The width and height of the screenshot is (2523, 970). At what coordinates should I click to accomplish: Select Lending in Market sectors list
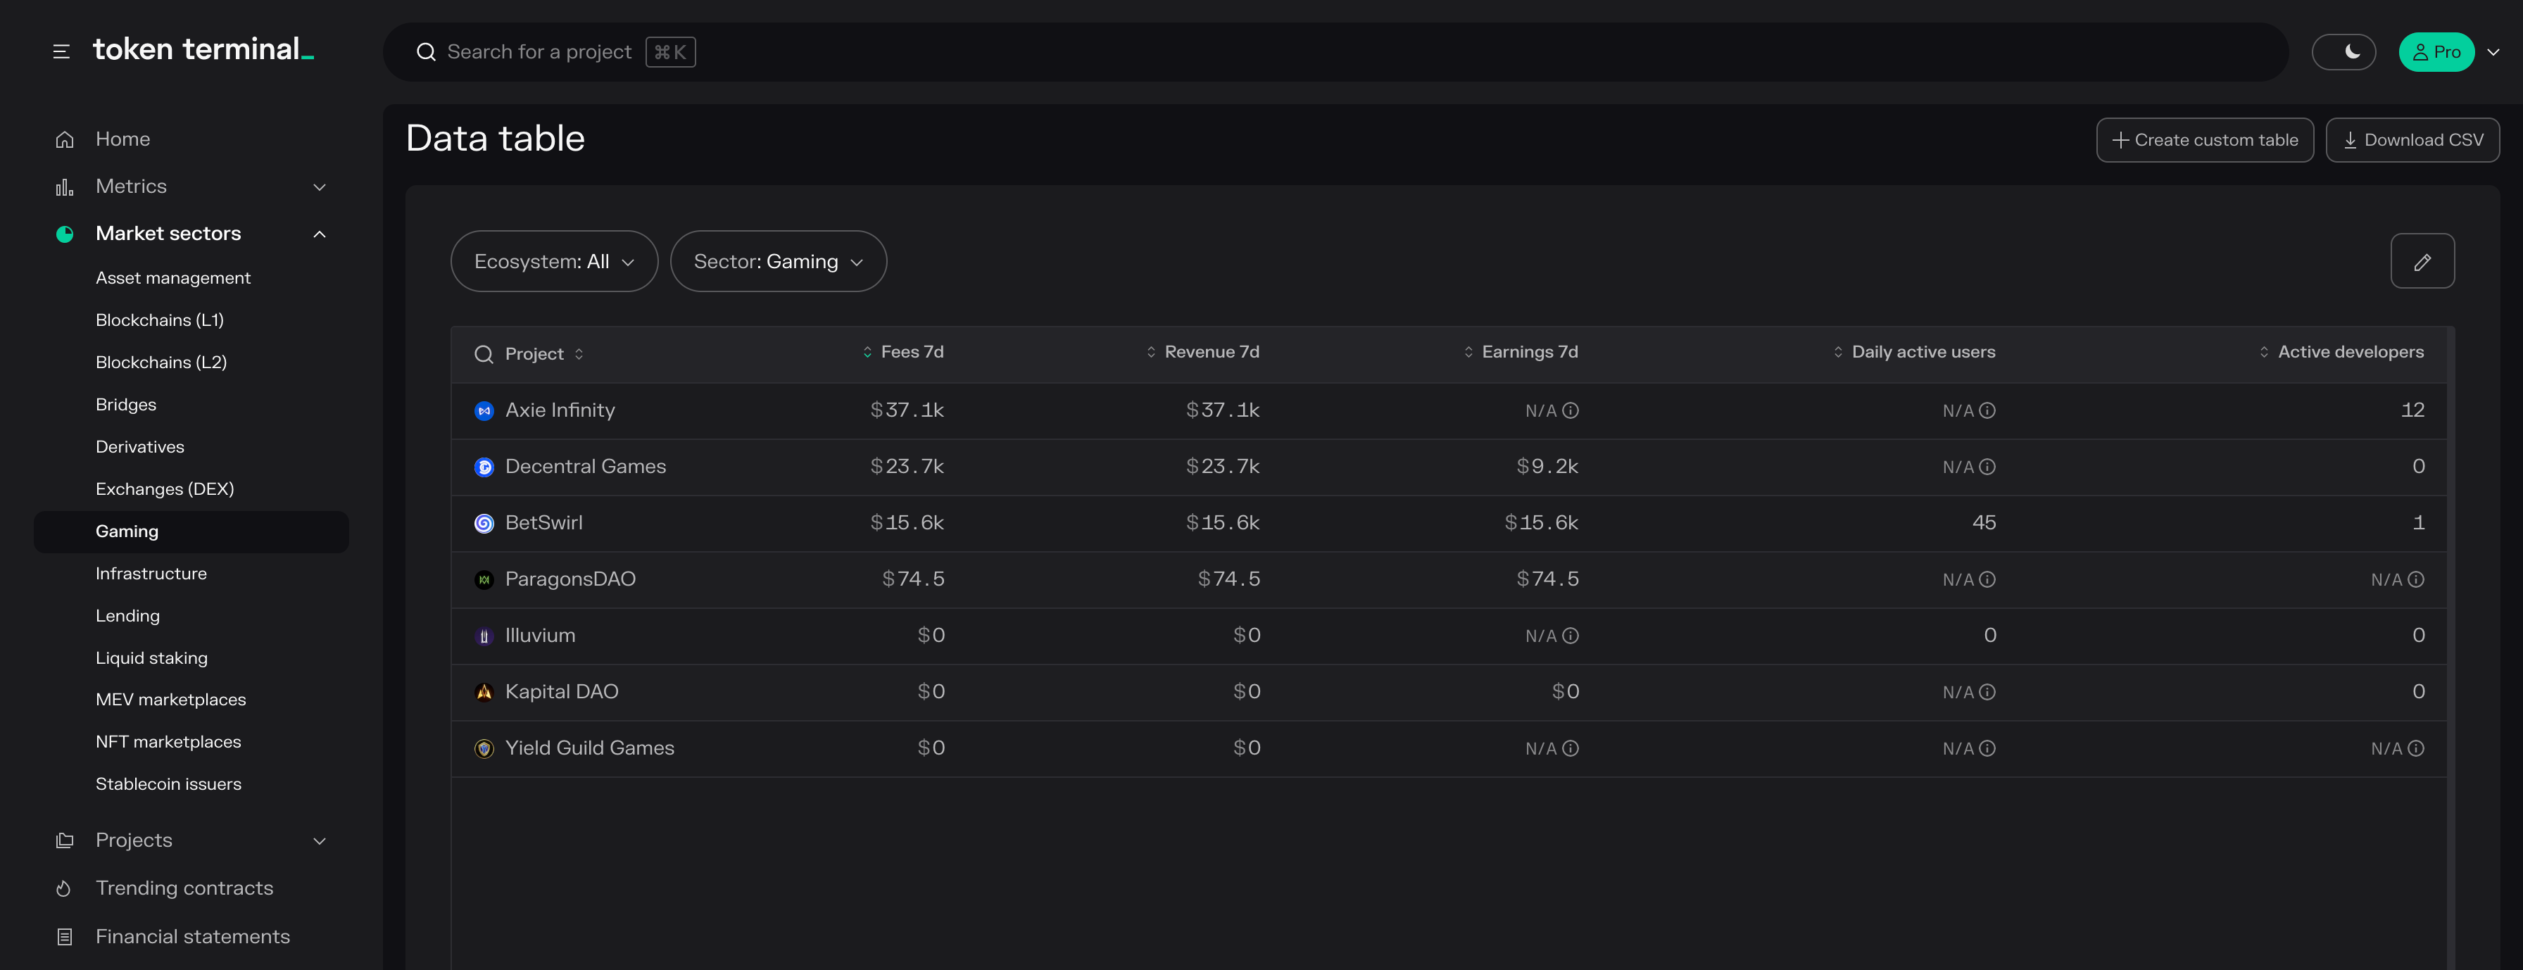pos(127,617)
